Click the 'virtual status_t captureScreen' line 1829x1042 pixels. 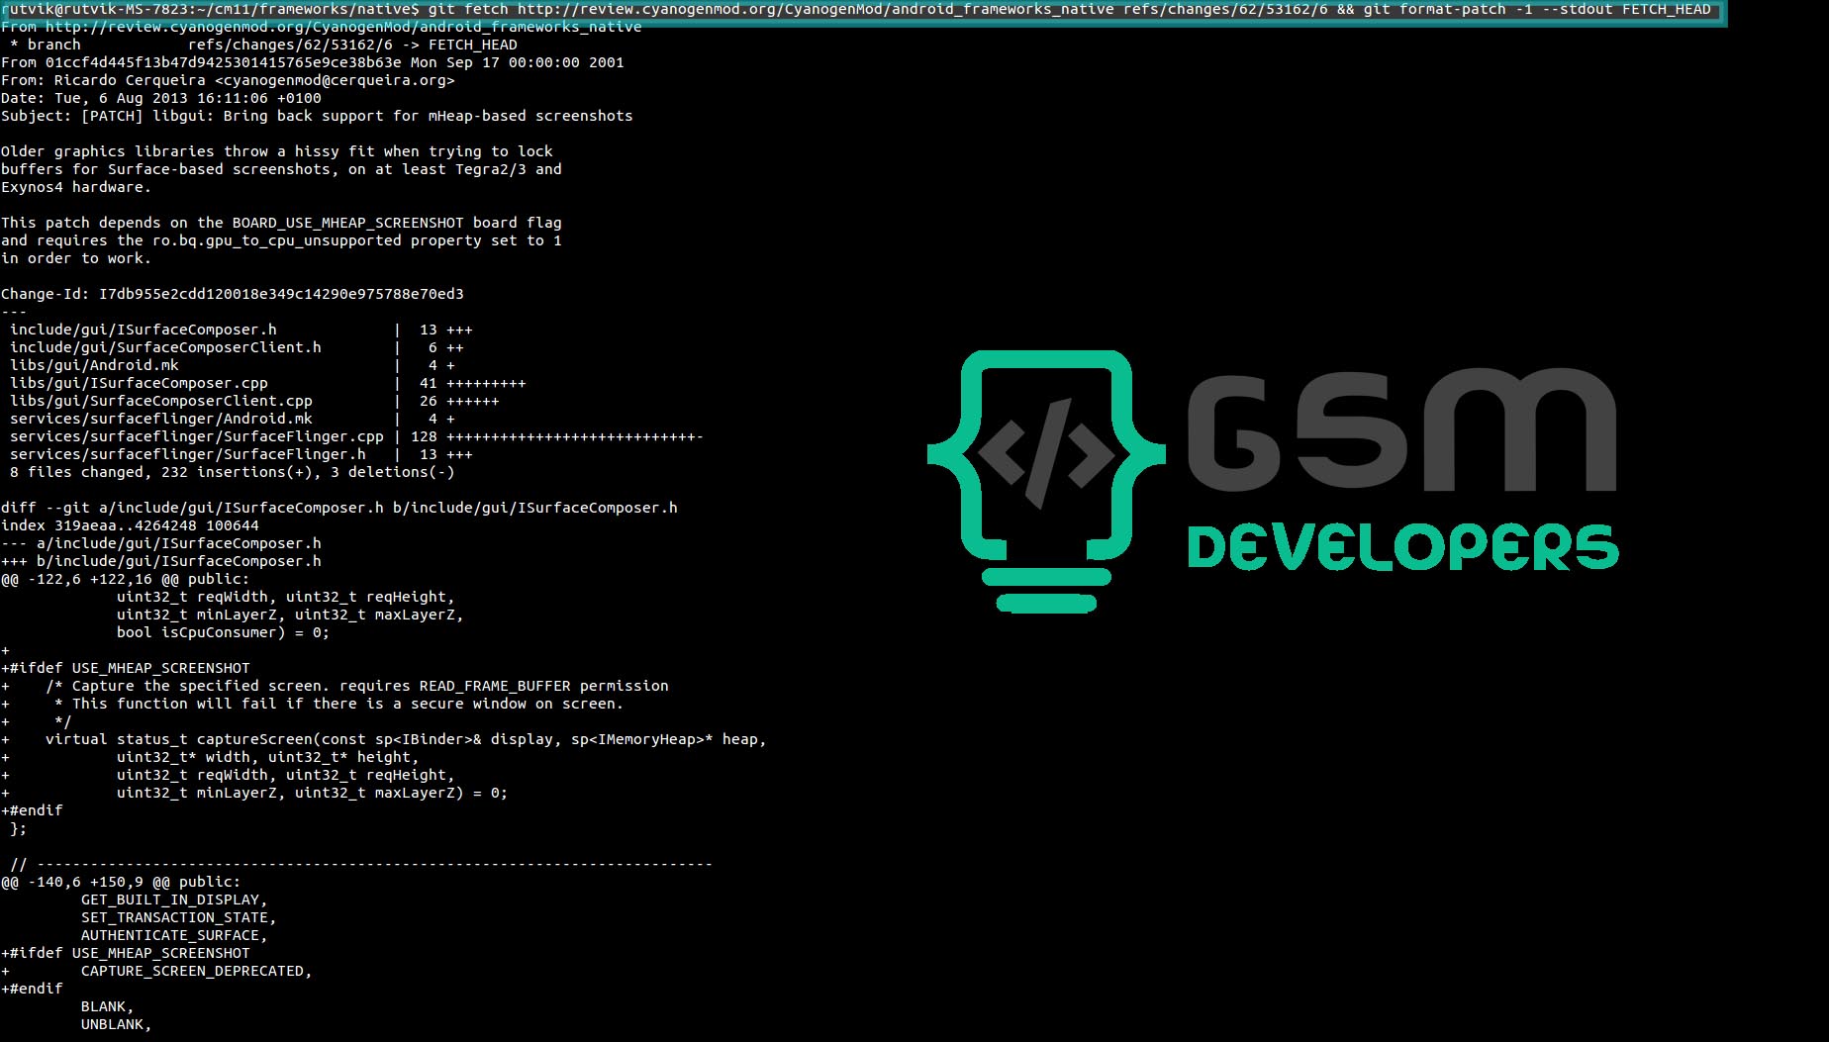[384, 739]
